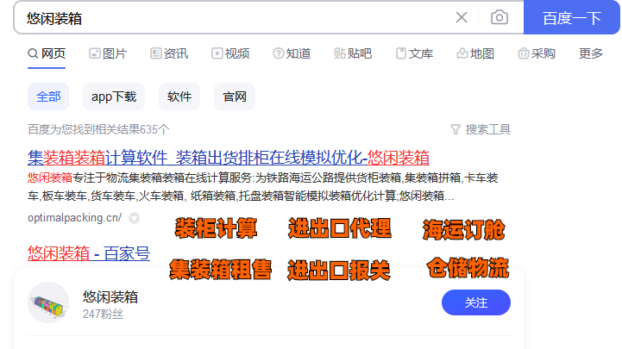Click the 关注 follow button

(x=476, y=302)
